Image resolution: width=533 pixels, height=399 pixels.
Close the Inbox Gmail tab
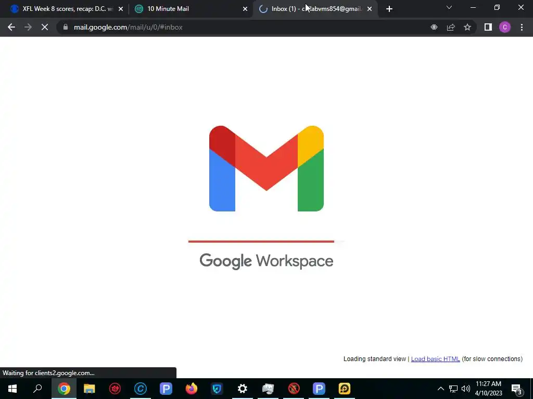pyautogui.click(x=370, y=9)
